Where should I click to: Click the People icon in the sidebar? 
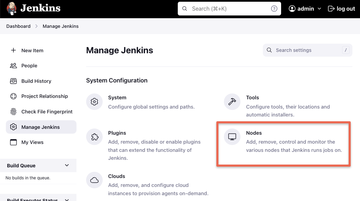(13, 66)
